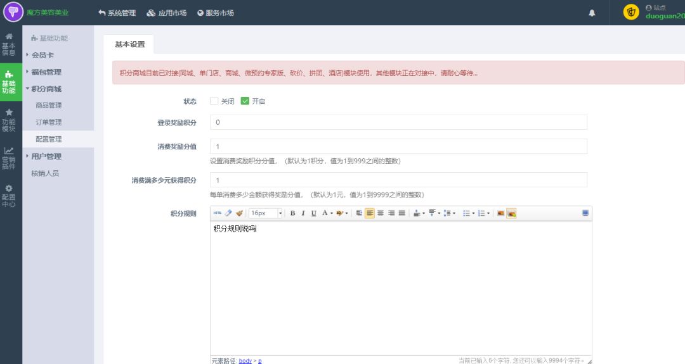Toggle italic formatting

[303, 213]
